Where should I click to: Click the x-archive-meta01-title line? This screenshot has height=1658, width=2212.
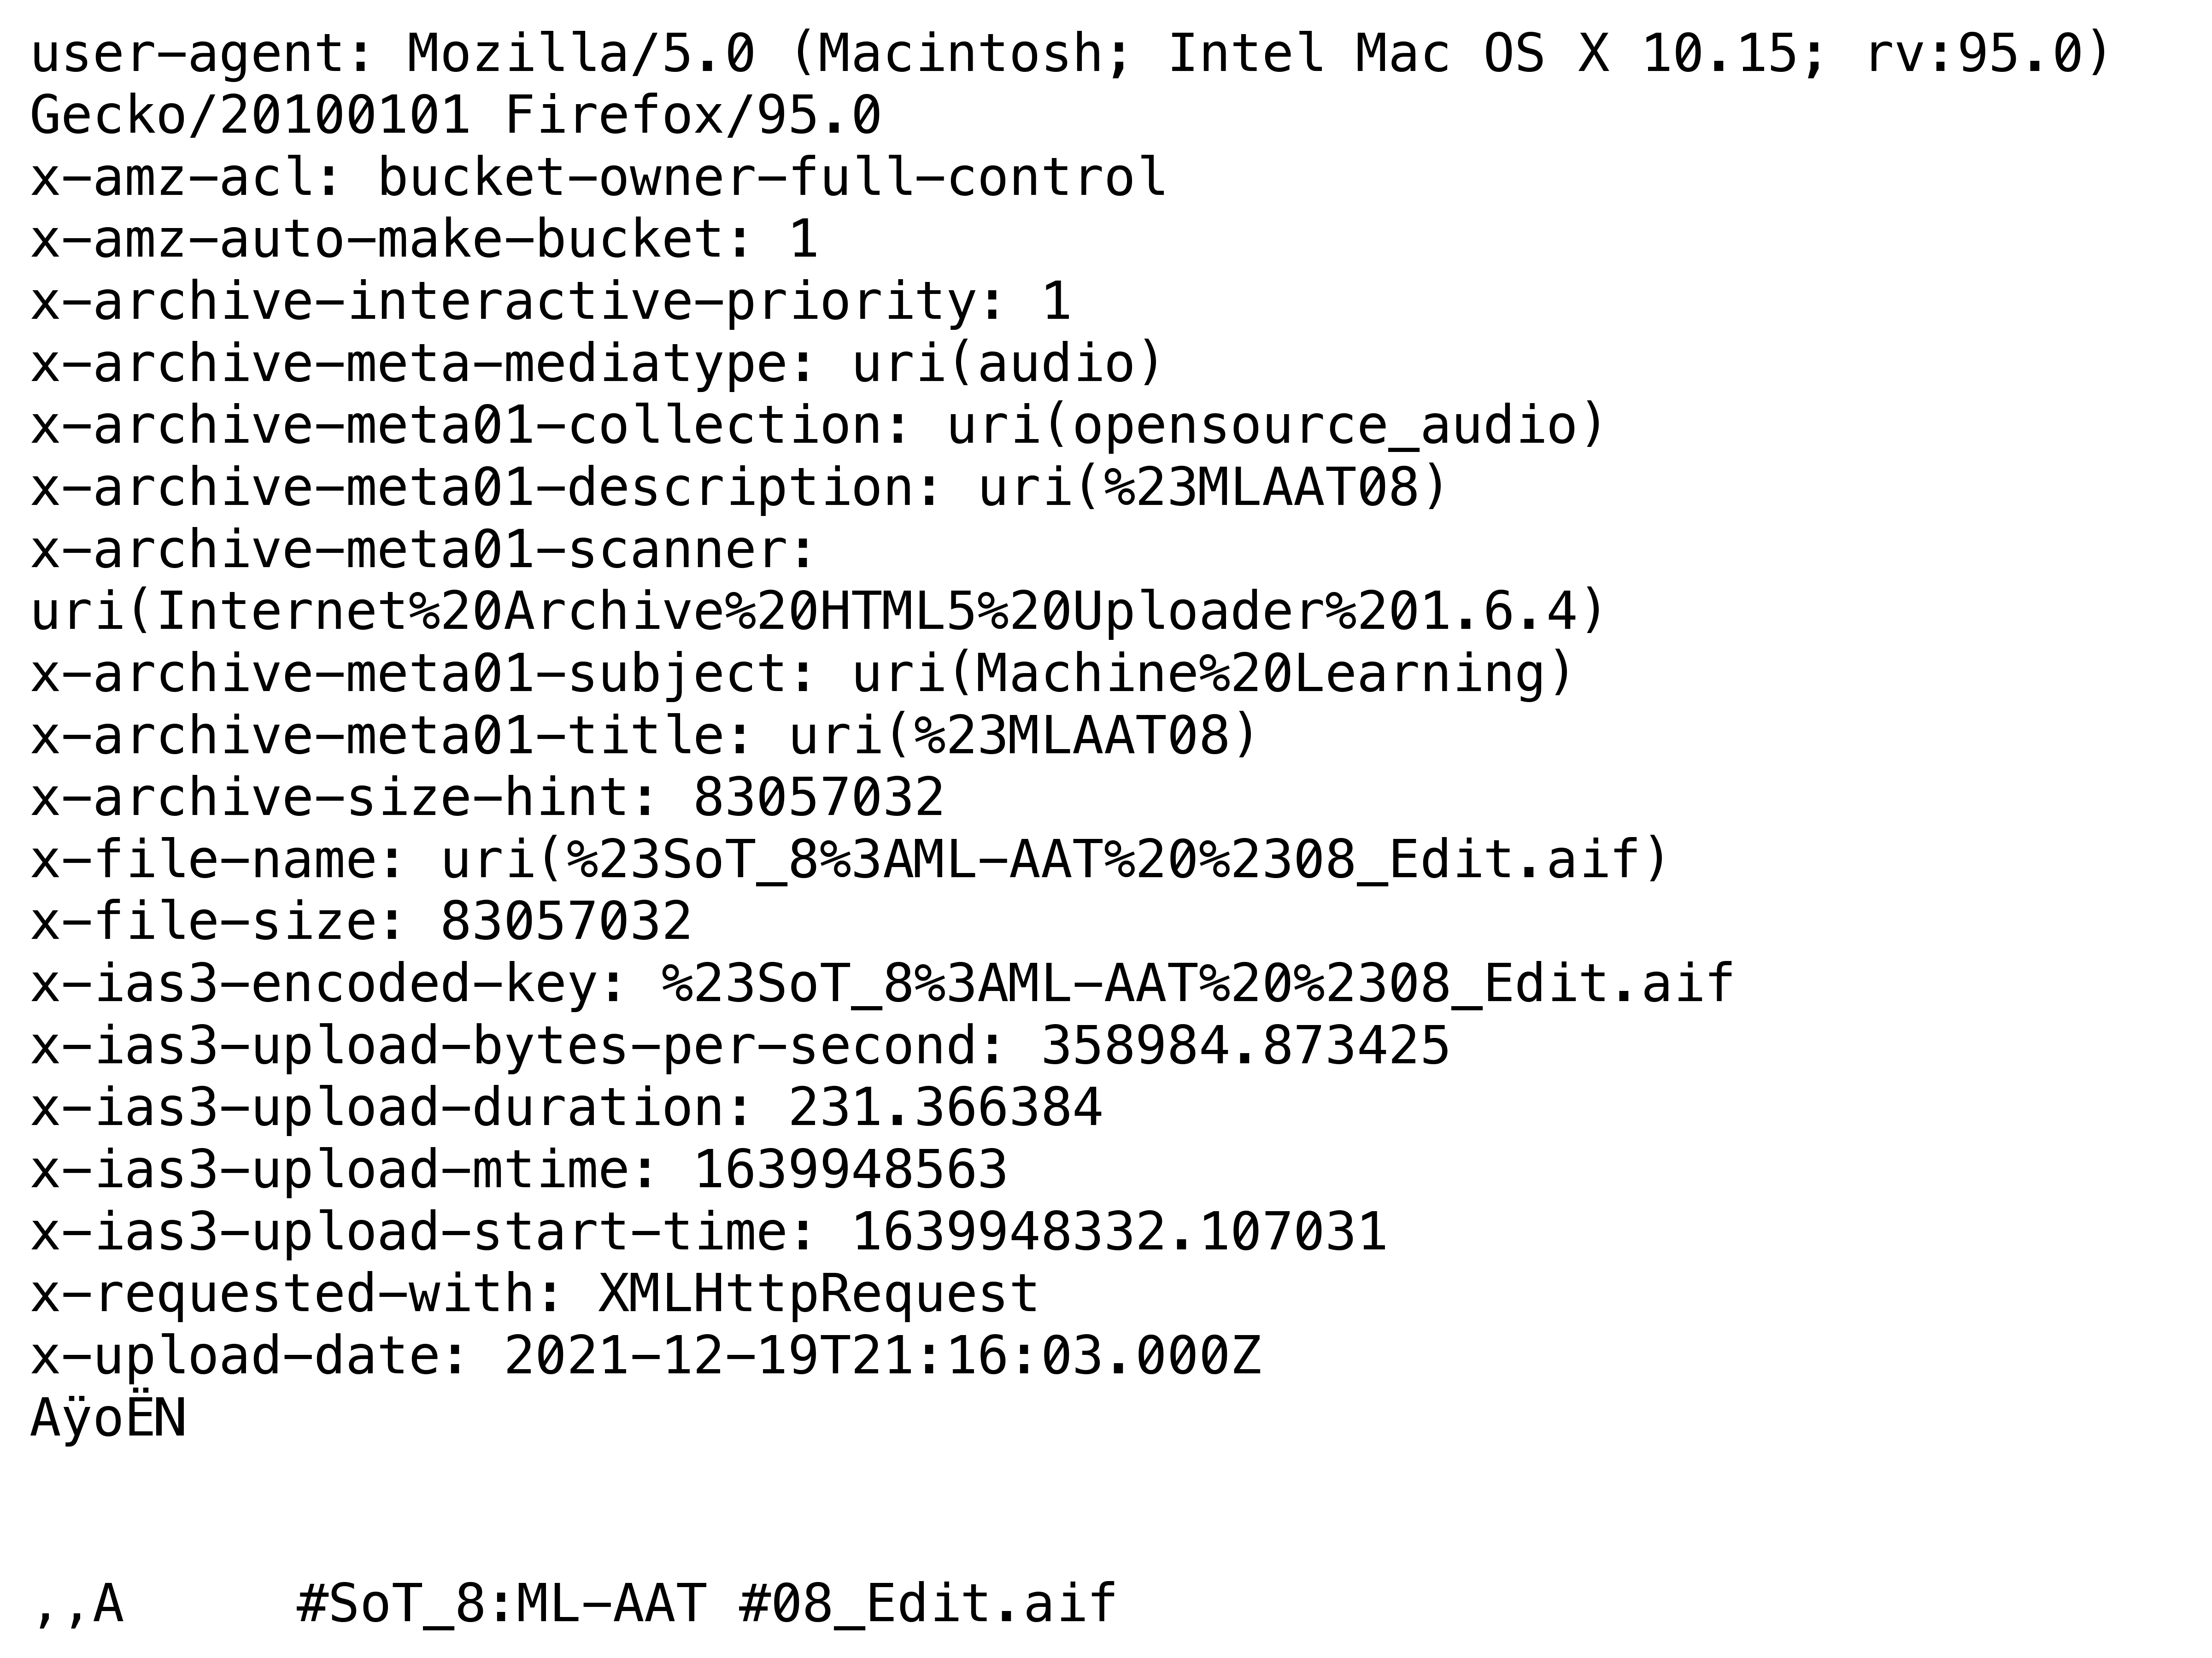click(x=644, y=735)
